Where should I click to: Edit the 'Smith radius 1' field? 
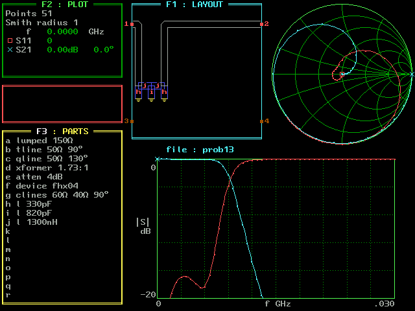tap(41, 23)
